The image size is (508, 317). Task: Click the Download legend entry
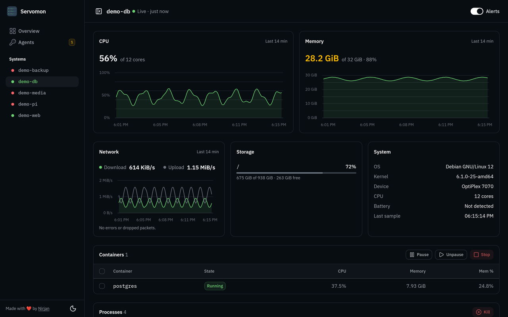[x=127, y=168]
